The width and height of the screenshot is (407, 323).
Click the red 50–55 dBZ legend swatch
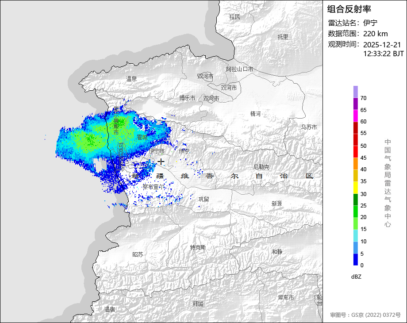pos(356,140)
